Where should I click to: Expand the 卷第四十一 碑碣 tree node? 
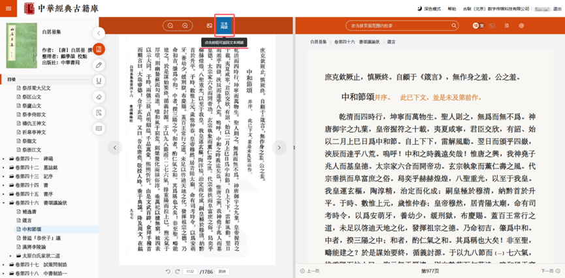[4, 158]
